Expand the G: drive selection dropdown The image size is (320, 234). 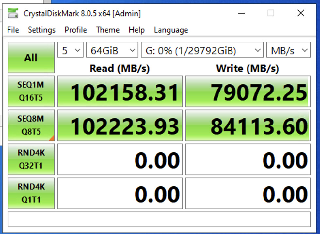point(202,51)
